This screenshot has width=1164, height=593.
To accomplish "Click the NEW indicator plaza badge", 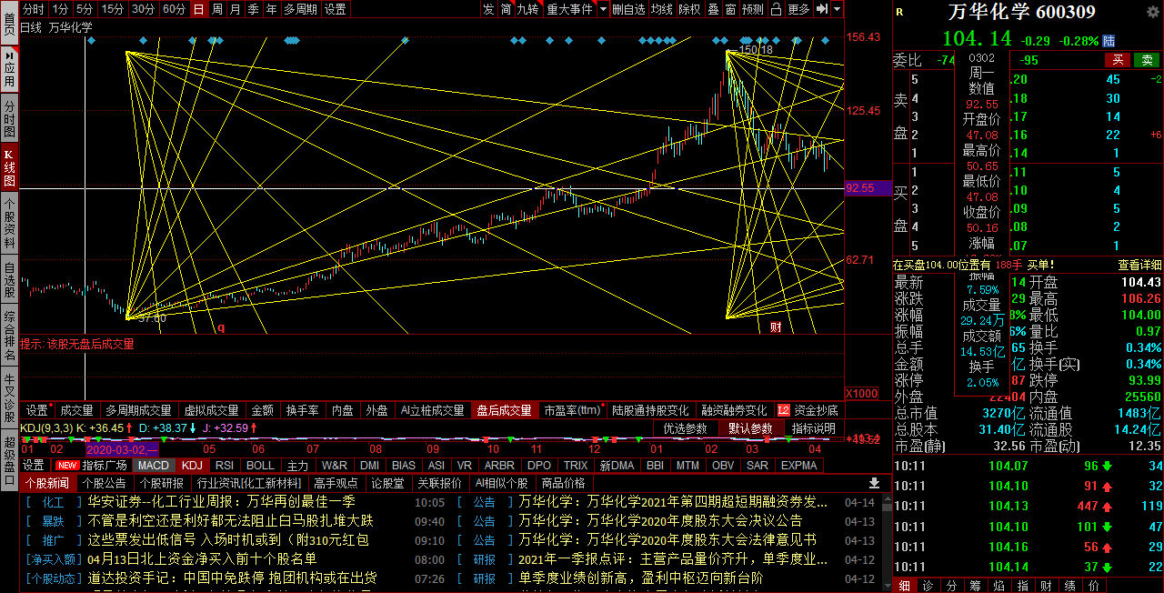I will tap(67, 465).
